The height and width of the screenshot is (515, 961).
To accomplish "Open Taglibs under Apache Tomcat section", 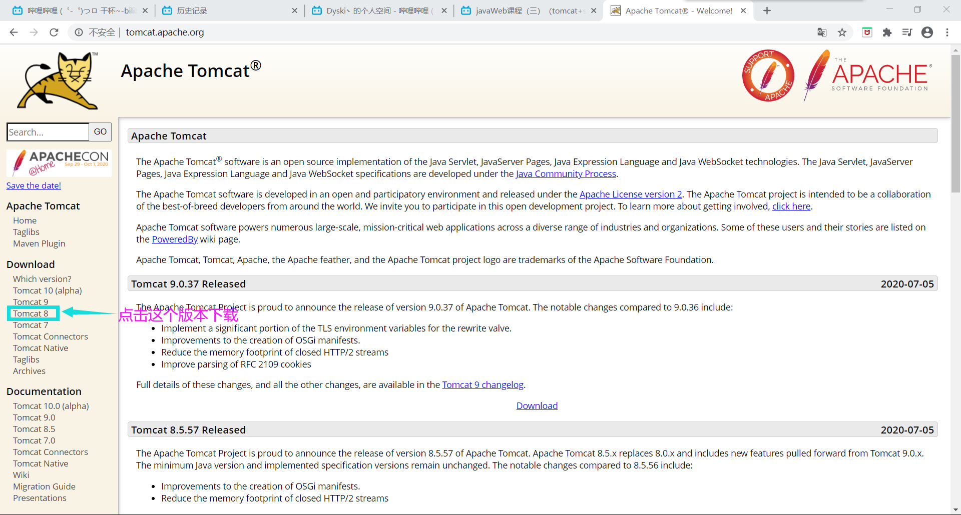I will [26, 232].
